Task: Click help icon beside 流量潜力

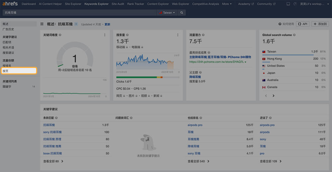Action: [203, 35]
